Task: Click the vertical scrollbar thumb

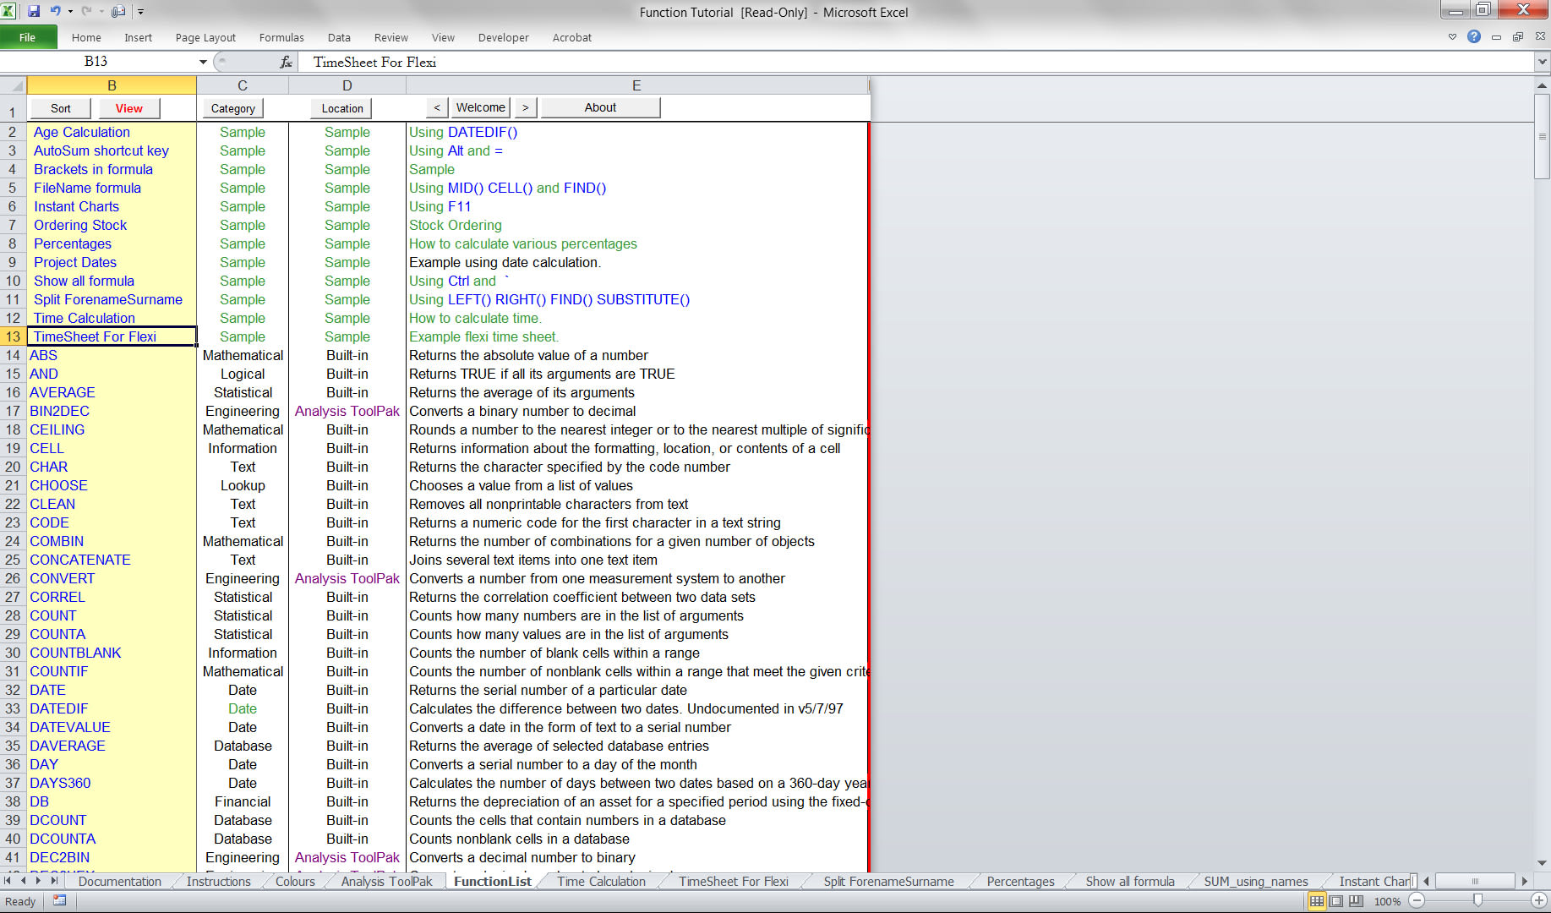Action: point(1543,136)
